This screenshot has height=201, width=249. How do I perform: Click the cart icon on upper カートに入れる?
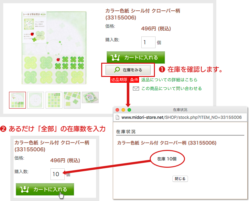115,58
